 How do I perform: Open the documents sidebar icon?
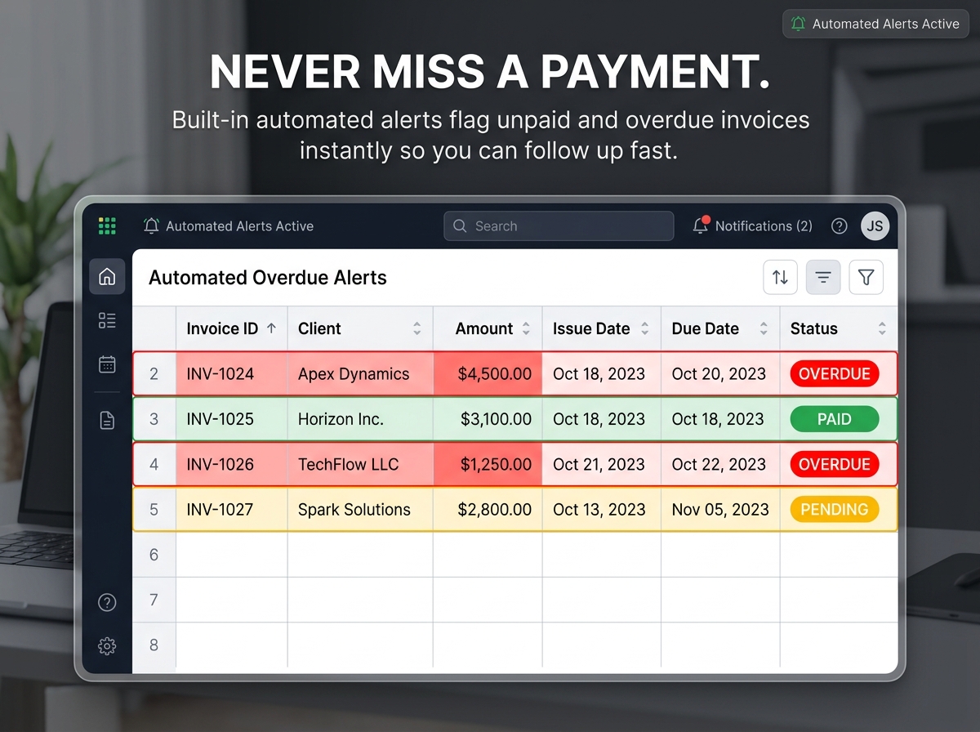click(107, 421)
